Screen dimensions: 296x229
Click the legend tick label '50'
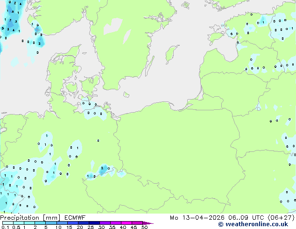point(144,227)
